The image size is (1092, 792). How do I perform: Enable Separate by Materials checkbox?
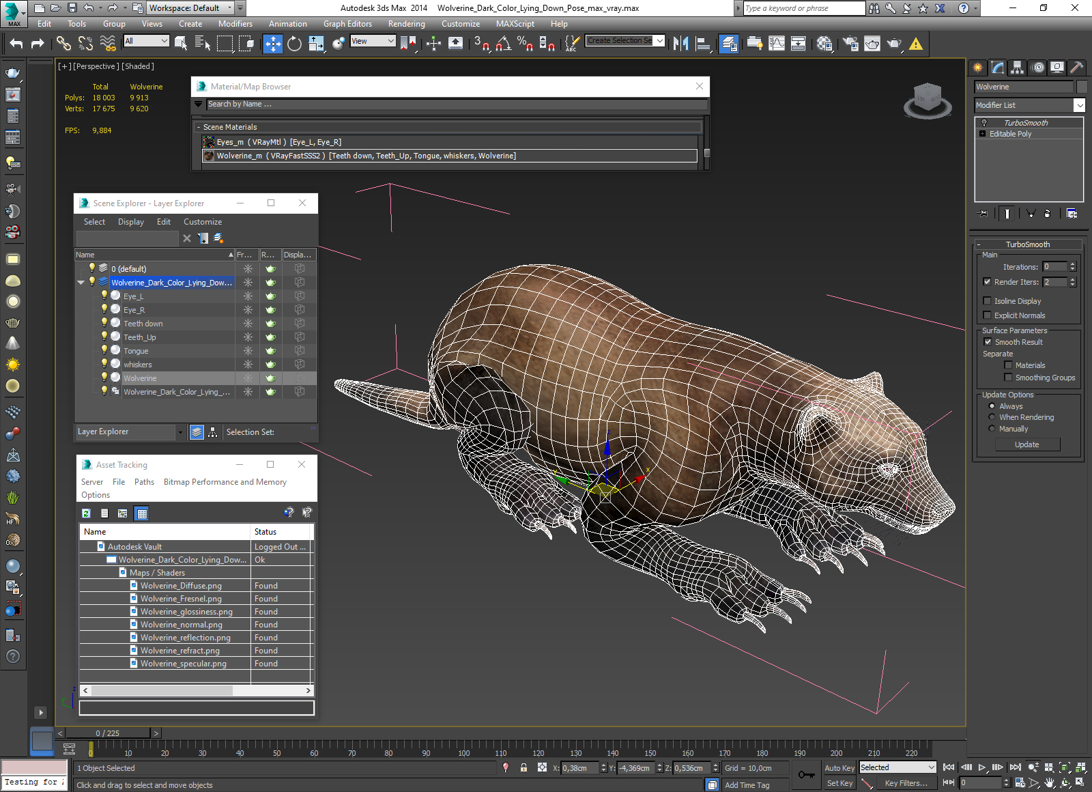[x=1008, y=365]
